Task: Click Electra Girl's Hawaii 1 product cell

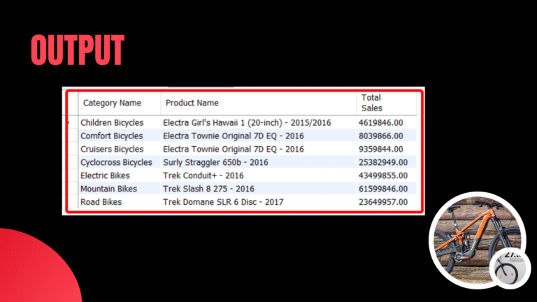Action: tap(247, 123)
